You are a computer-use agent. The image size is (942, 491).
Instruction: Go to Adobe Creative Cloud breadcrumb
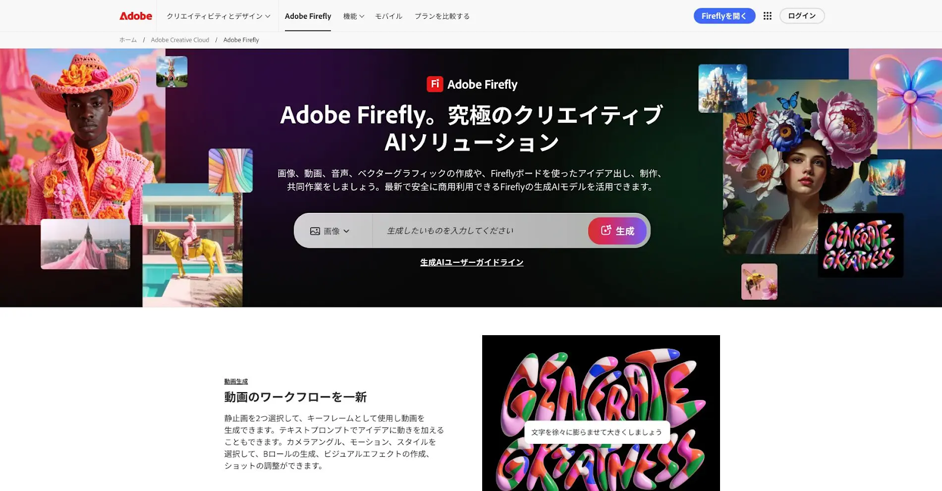(180, 40)
